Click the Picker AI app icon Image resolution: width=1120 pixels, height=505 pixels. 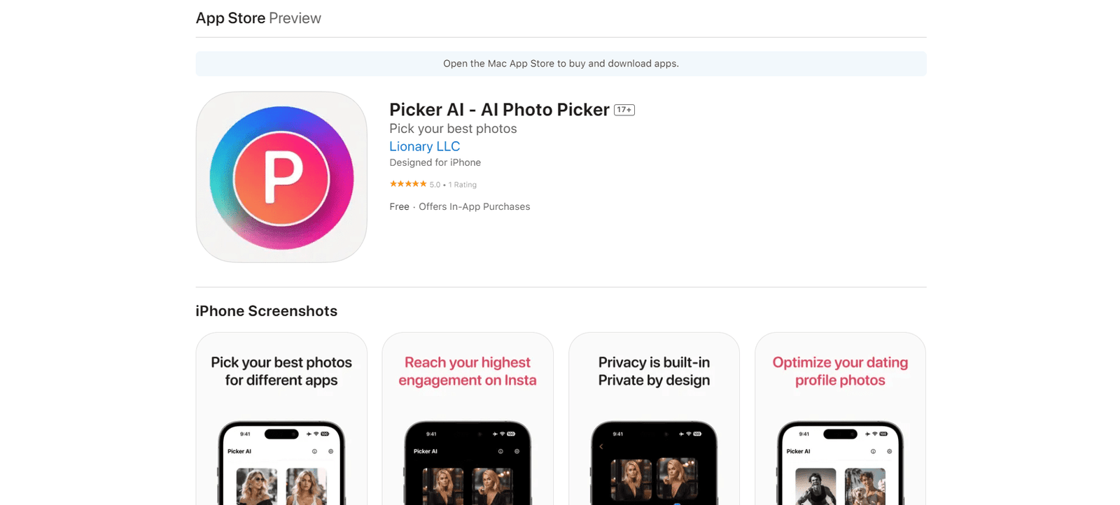281,177
